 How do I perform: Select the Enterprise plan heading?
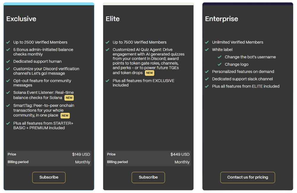(x=222, y=19)
